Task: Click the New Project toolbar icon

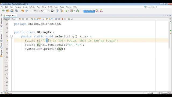Action: click(x=8, y=11)
